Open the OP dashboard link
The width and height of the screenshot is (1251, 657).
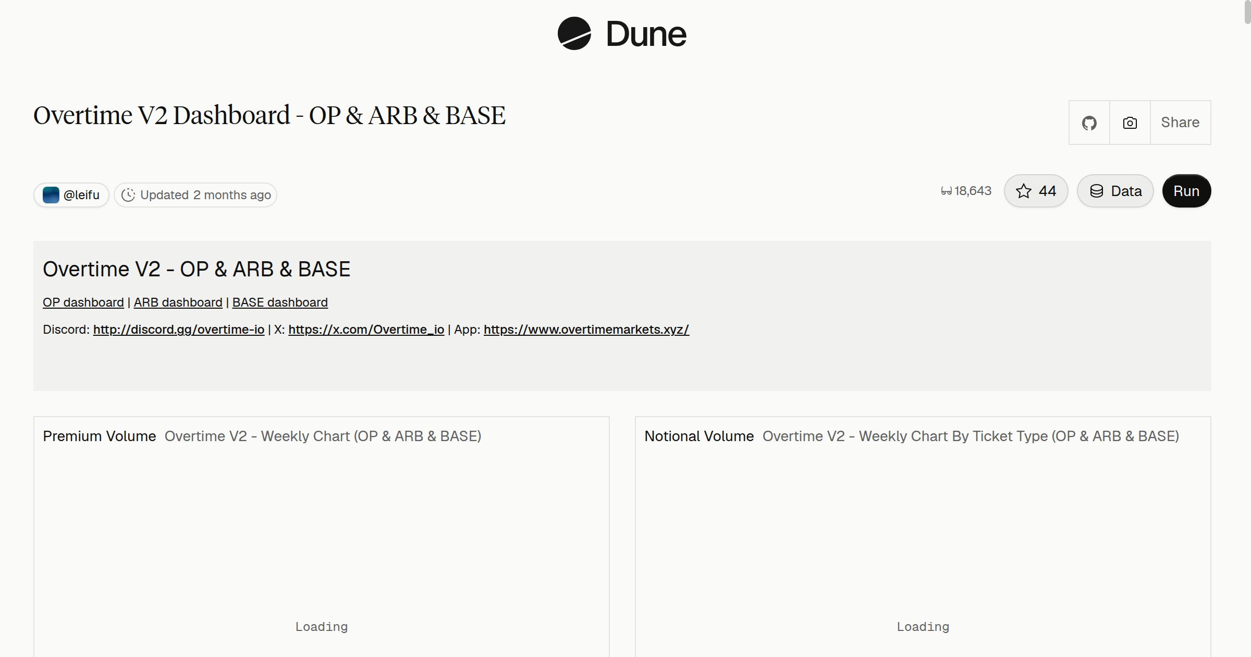(x=83, y=302)
